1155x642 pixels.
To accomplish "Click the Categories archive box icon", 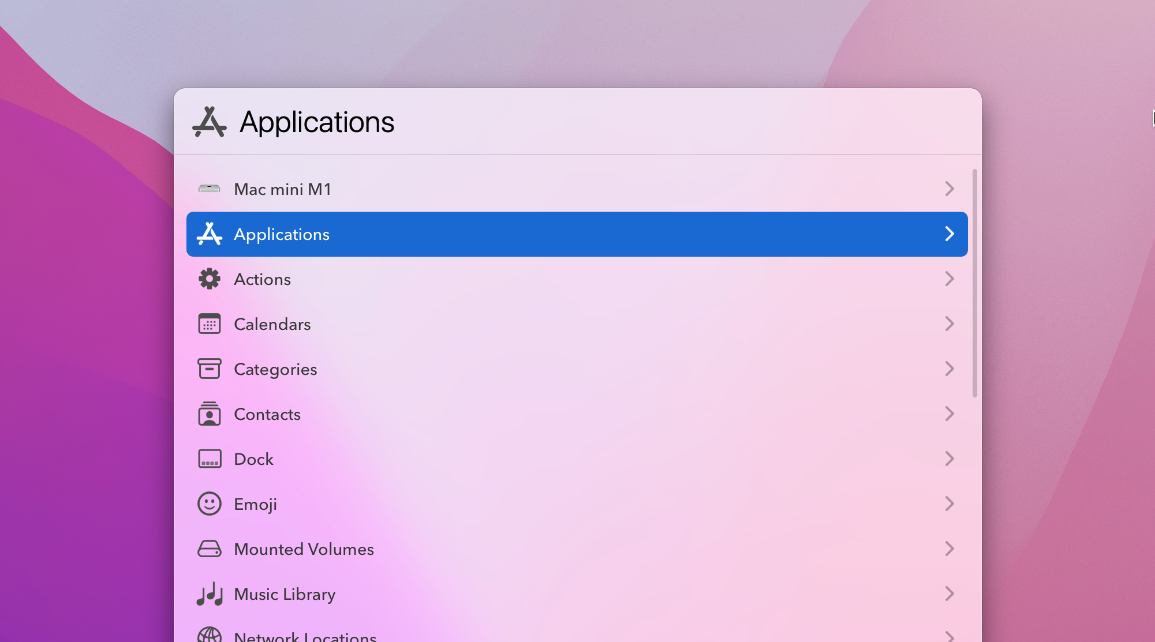I will [x=209, y=369].
